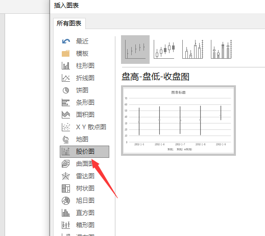265x236 pixels.
Task: Select the 曲面图 surface chart category
Action: [84, 164]
